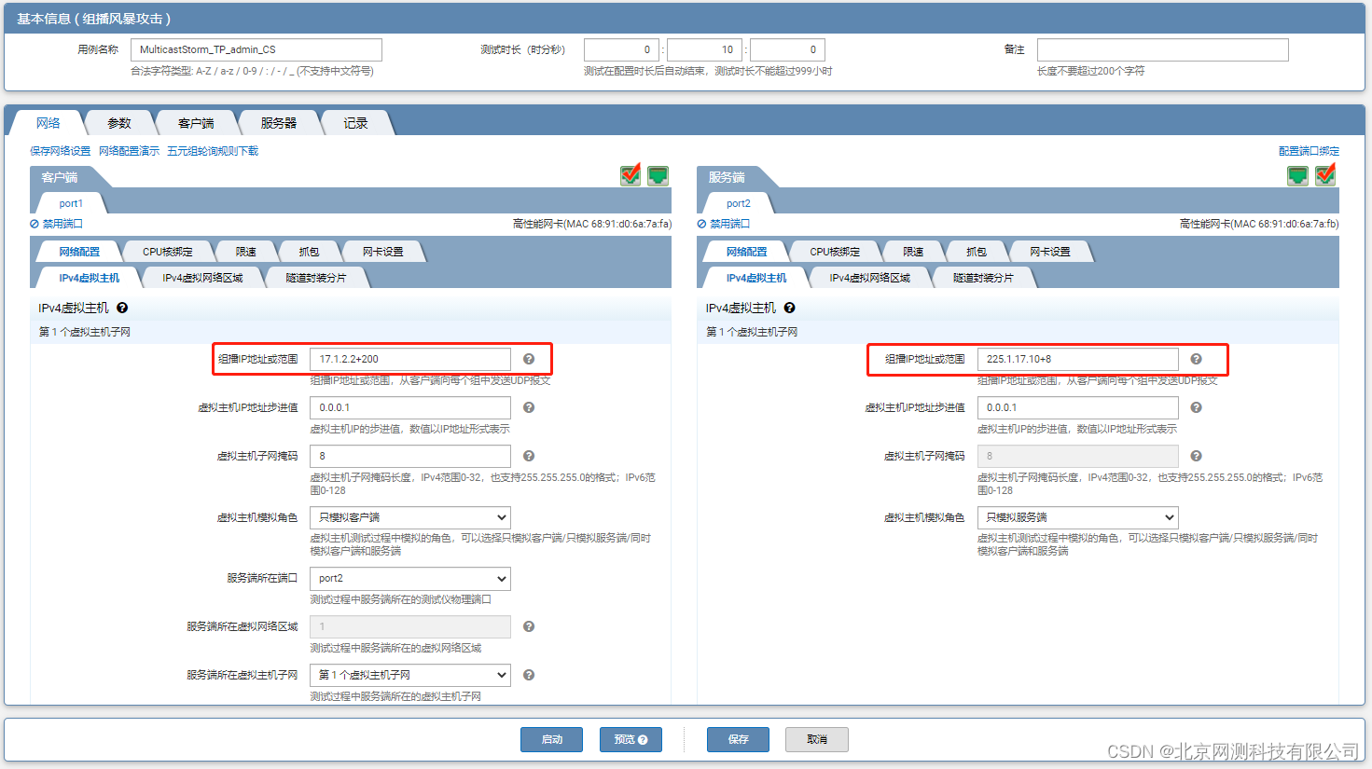This screenshot has width=1372, height=769.
Task: Open client CPU核绑定 tab
Action: coord(168,252)
